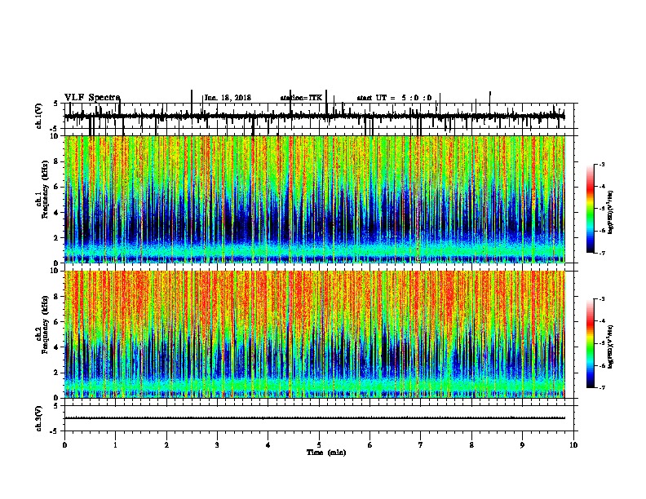Screen dimensions: 646x499
Task: Click the "VLF Spectra" title text
Action: (92, 98)
